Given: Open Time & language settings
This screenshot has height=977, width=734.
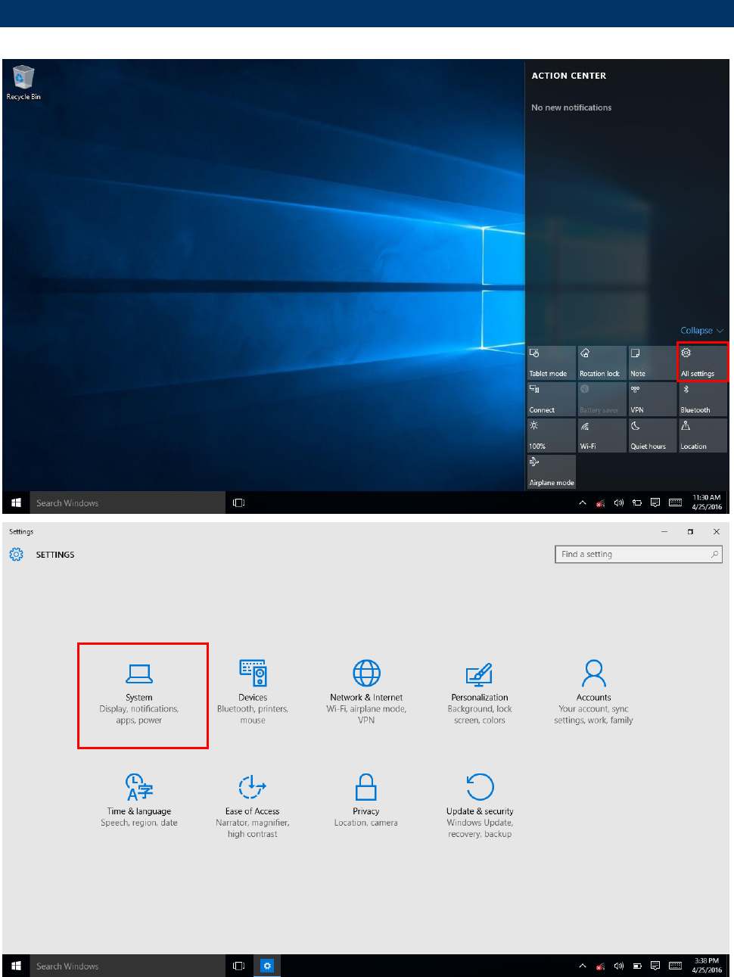Looking at the screenshot, I should coord(139,800).
